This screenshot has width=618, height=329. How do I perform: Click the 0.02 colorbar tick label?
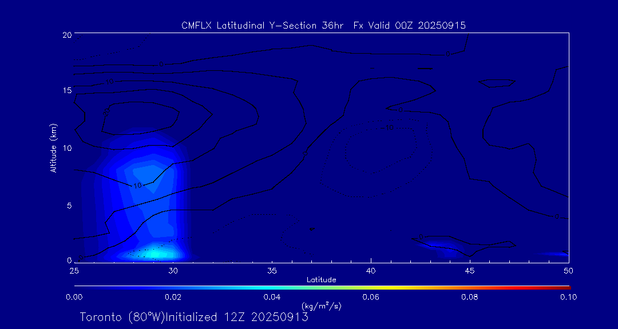(173, 297)
